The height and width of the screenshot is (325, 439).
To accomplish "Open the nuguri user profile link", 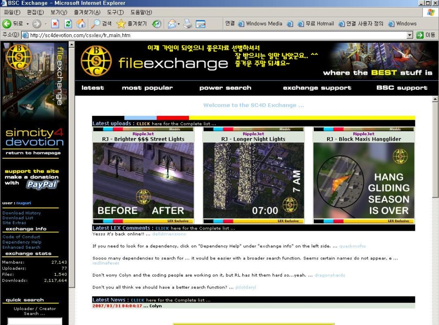I will pyautogui.click(x=24, y=203).
